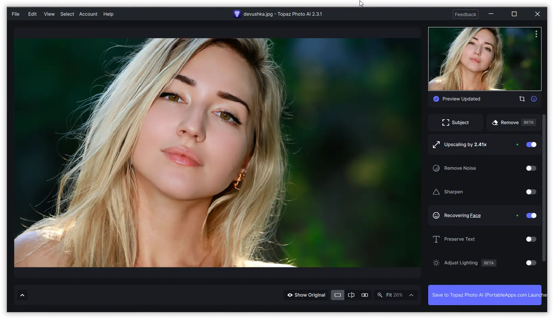Screen dimensions: 554x319
Task: Toggle Show Original preview
Action: tap(306, 295)
